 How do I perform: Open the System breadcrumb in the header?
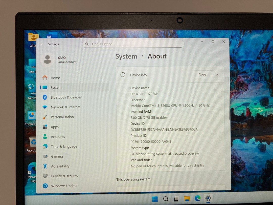coord(126,56)
